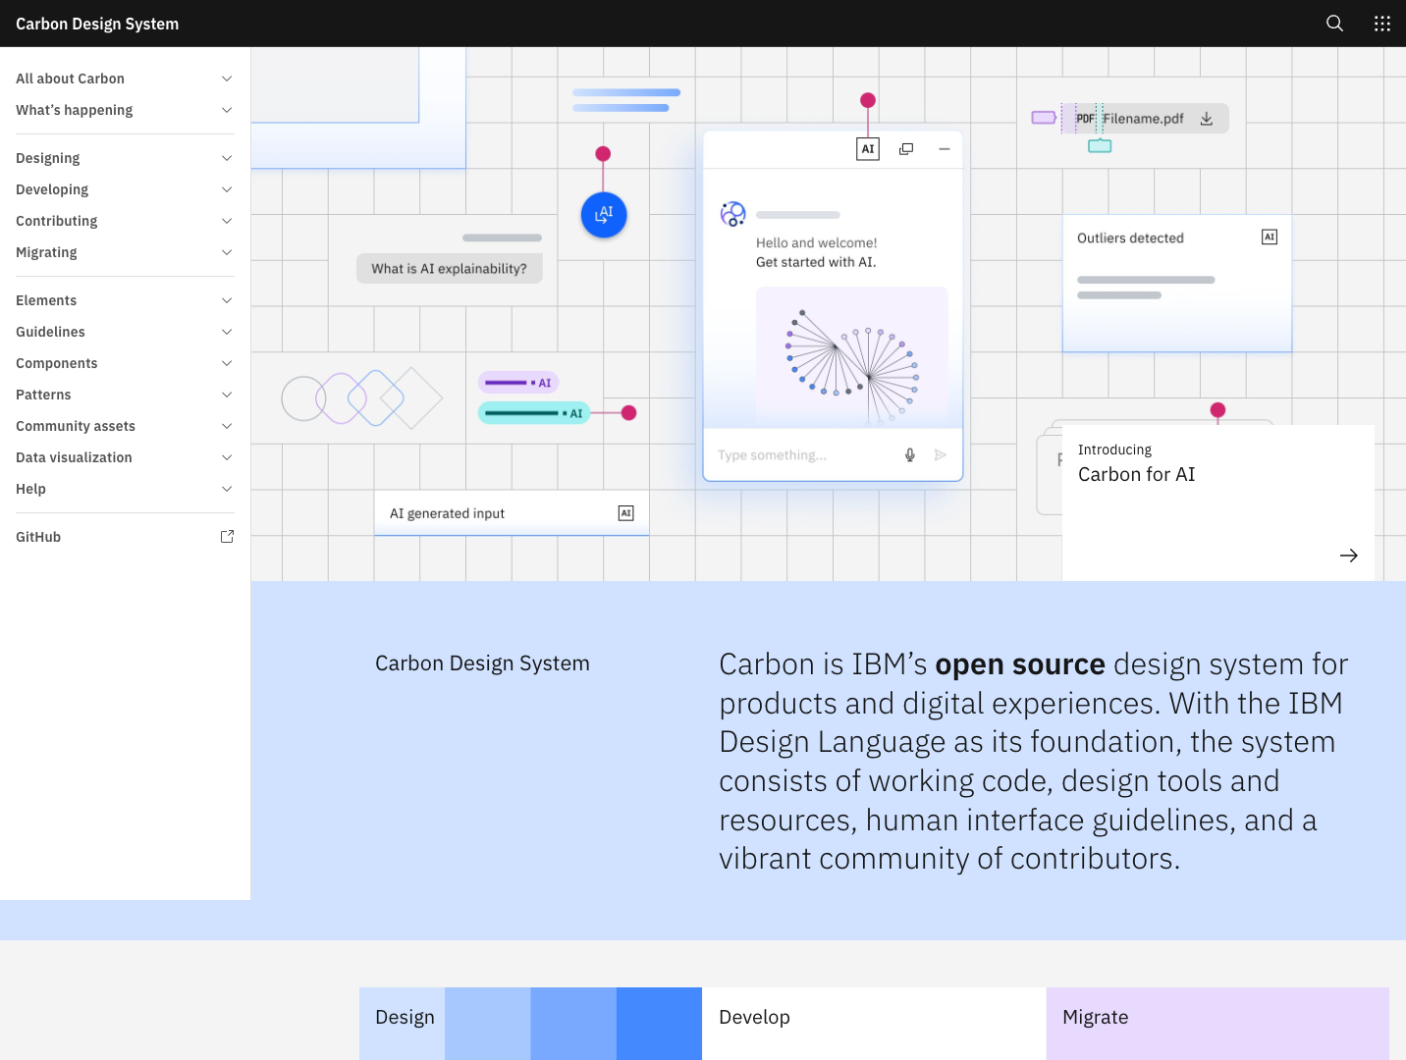Click the AI label icon on the chat window
This screenshot has height=1060, width=1406.
(867, 148)
